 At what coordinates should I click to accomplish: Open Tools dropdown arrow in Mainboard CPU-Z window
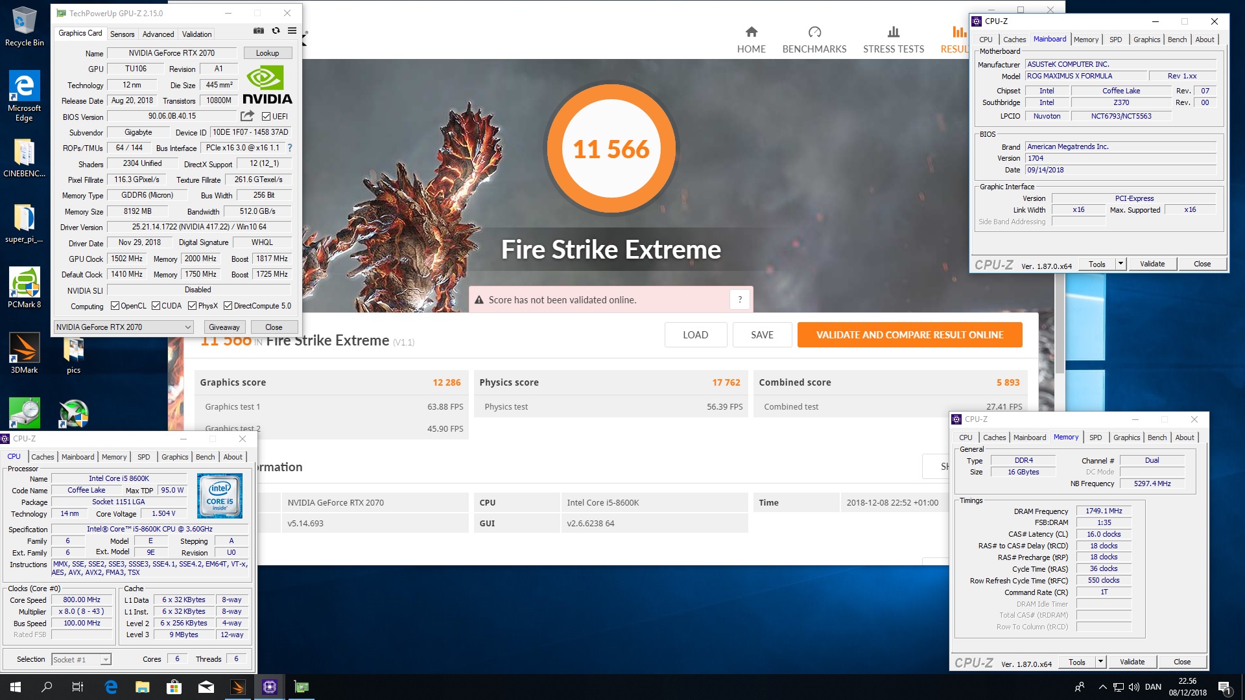pyautogui.click(x=1120, y=264)
